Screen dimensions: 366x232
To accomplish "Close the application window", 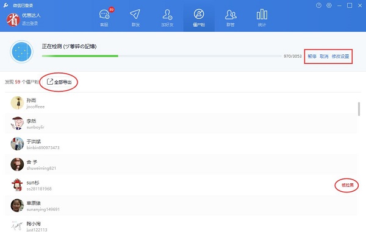I will [360, 5].
